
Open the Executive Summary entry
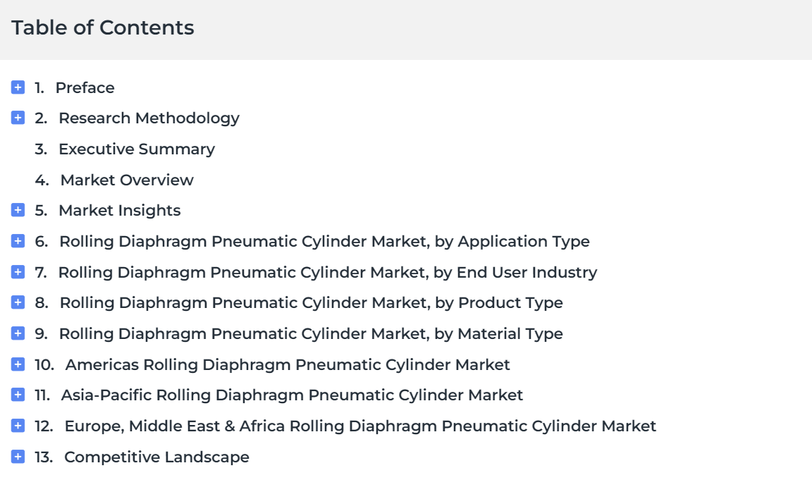point(137,149)
